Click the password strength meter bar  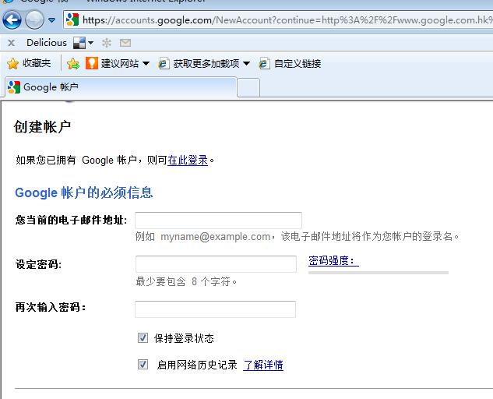pos(379,273)
